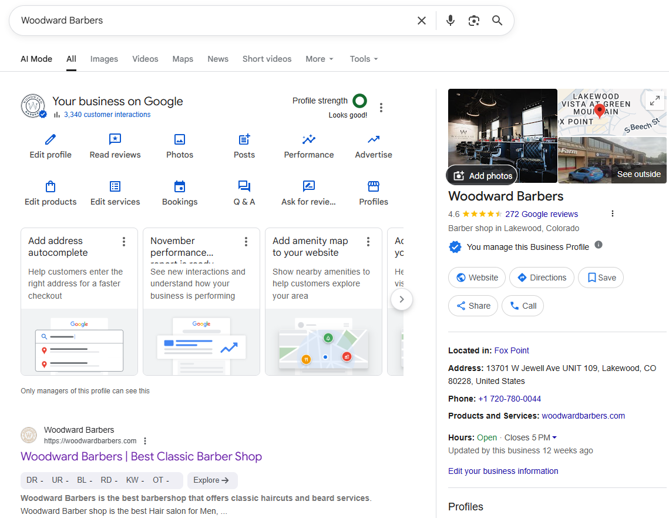This screenshot has width=669, height=518.
Task: Click the search by image camera icon
Action: tap(474, 21)
